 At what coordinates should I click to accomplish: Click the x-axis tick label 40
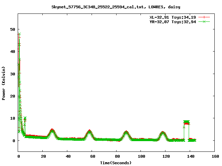68,156
